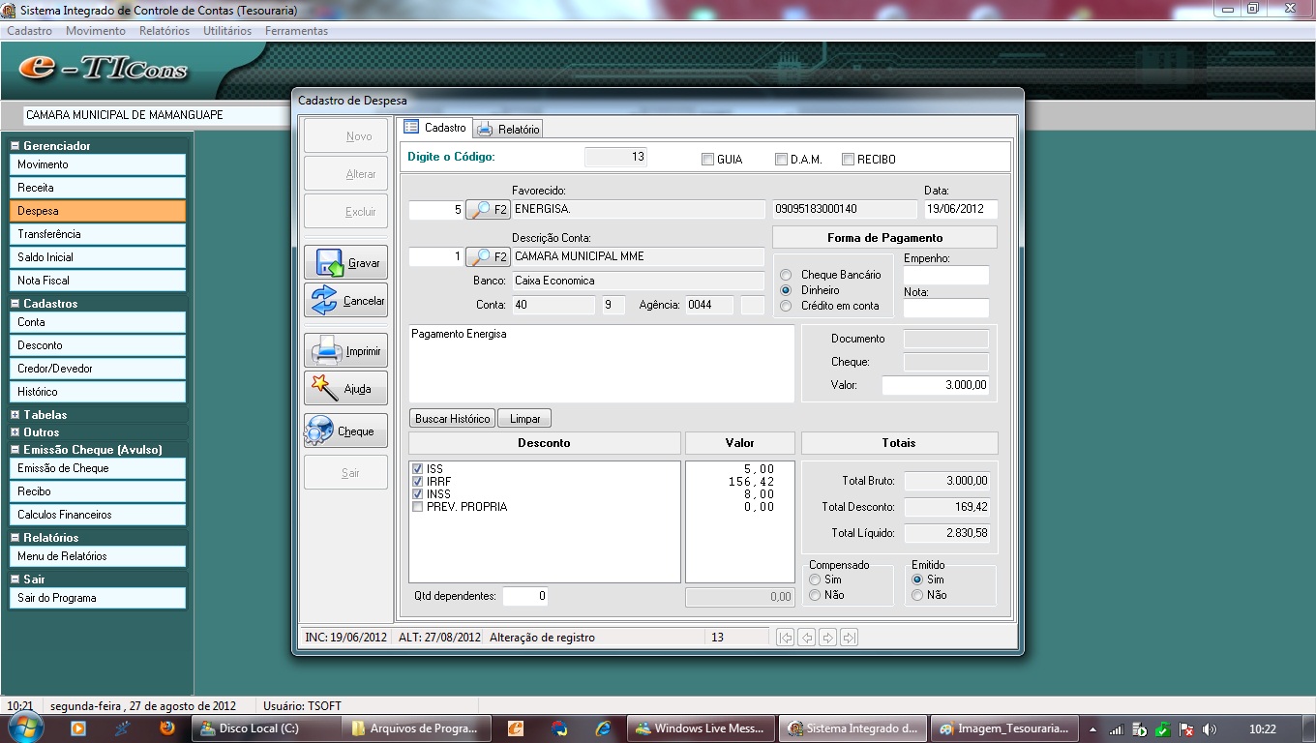Collapse the Gerenciador sidebar section
Screen dimensions: 1316x743
coord(15,146)
